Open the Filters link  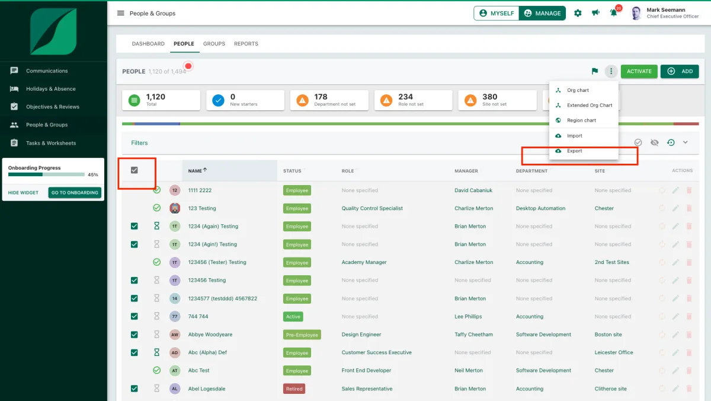click(139, 143)
